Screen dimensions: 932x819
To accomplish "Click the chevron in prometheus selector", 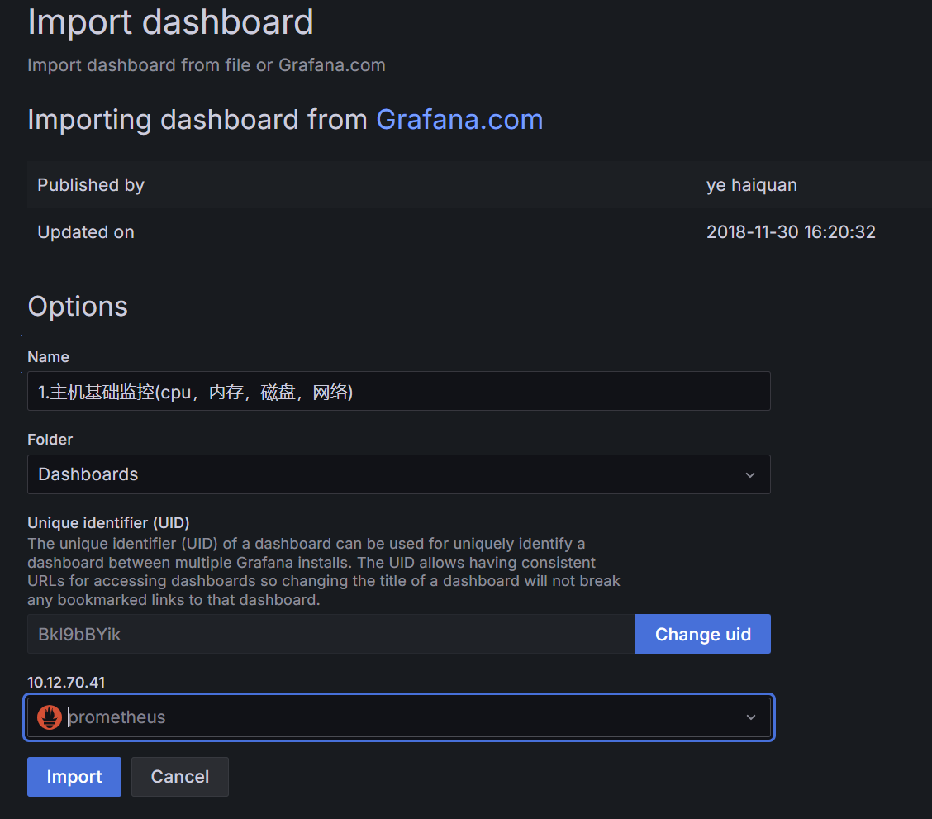I will (x=751, y=717).
